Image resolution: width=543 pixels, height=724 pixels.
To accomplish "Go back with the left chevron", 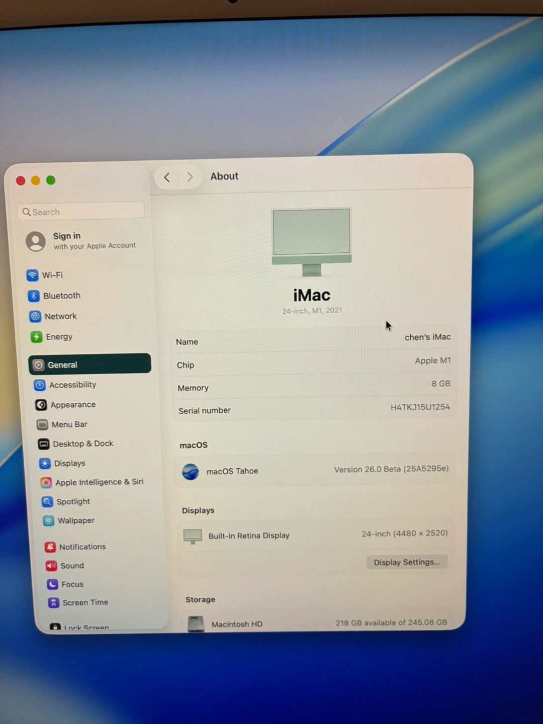I will [167, 177].
